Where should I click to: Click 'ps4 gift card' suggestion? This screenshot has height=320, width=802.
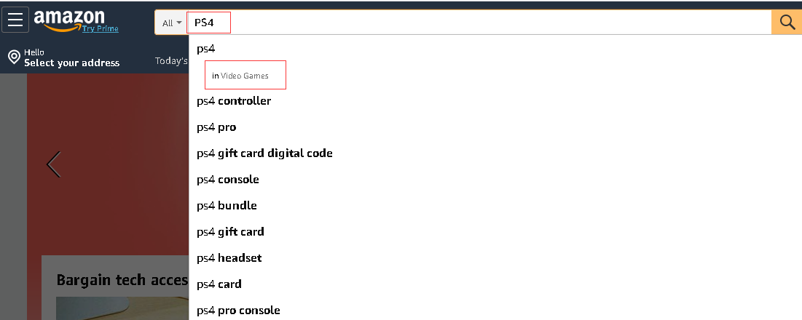[x=230, y=232]
